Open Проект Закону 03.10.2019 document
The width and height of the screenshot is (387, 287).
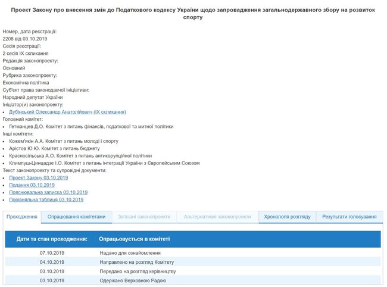(x=39, y=177)
